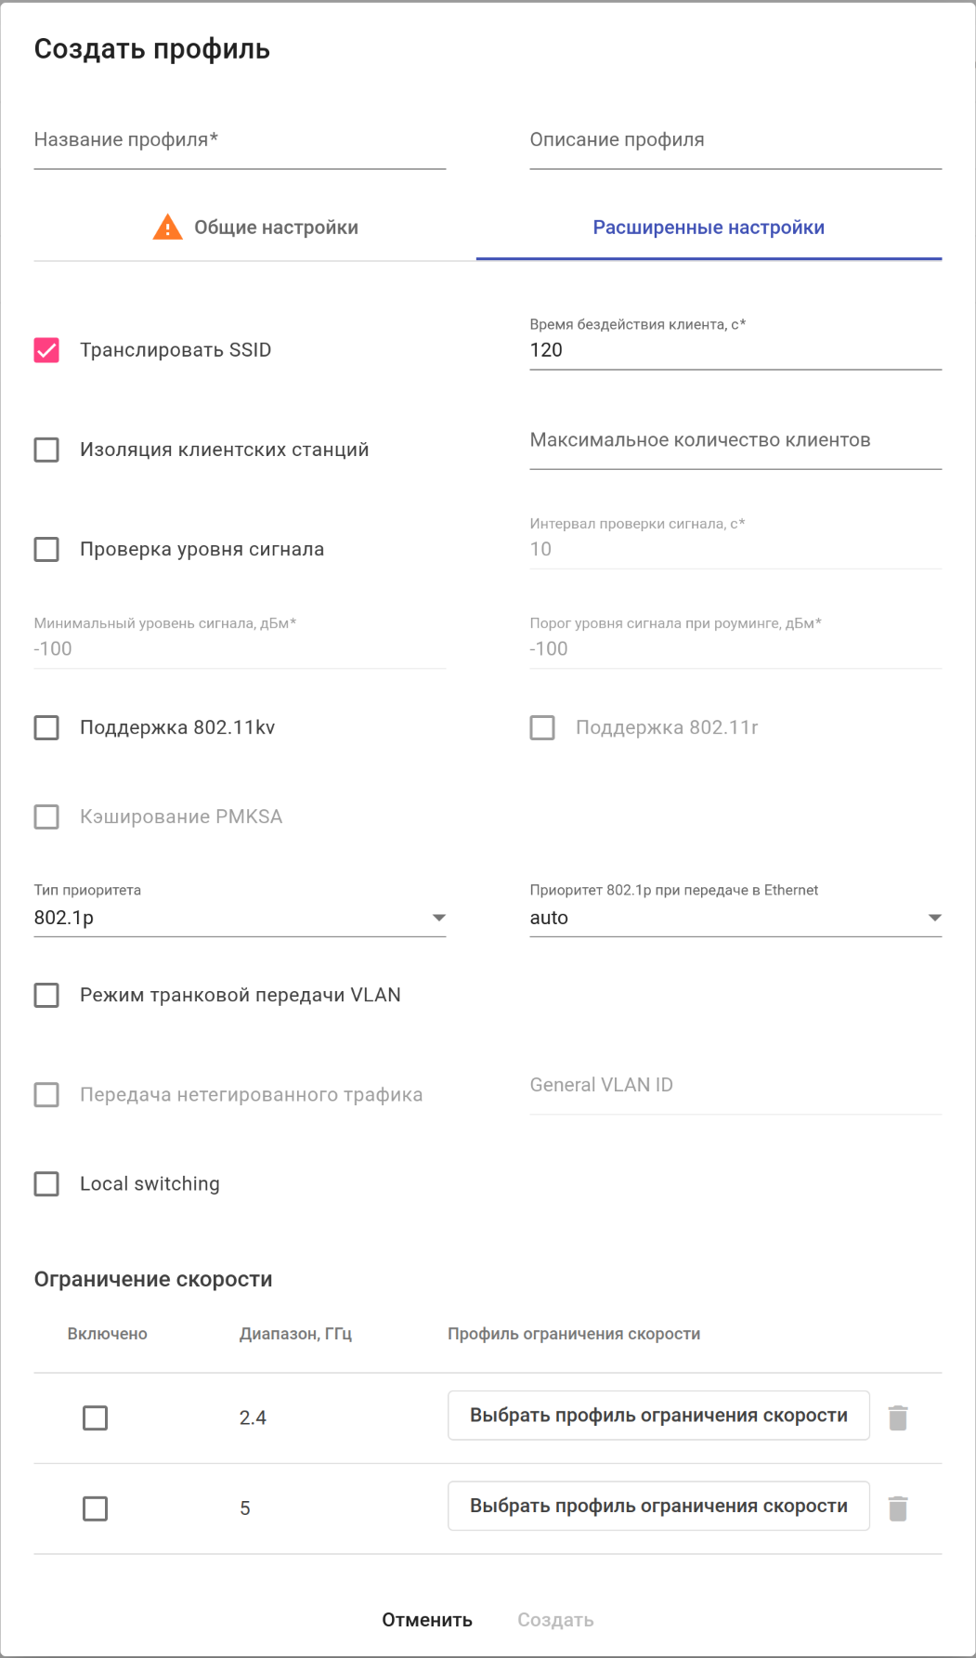Check the Local switching option
The height and width of the screenshot is (1658, 976).
click(x=46, y=1183)
